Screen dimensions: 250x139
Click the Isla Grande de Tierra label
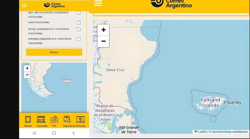[129, 130]
